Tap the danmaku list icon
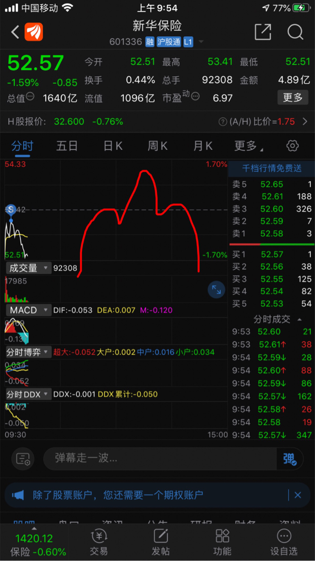Image resolution: width=315 pixels, height=561 pixels. (23, 458)
